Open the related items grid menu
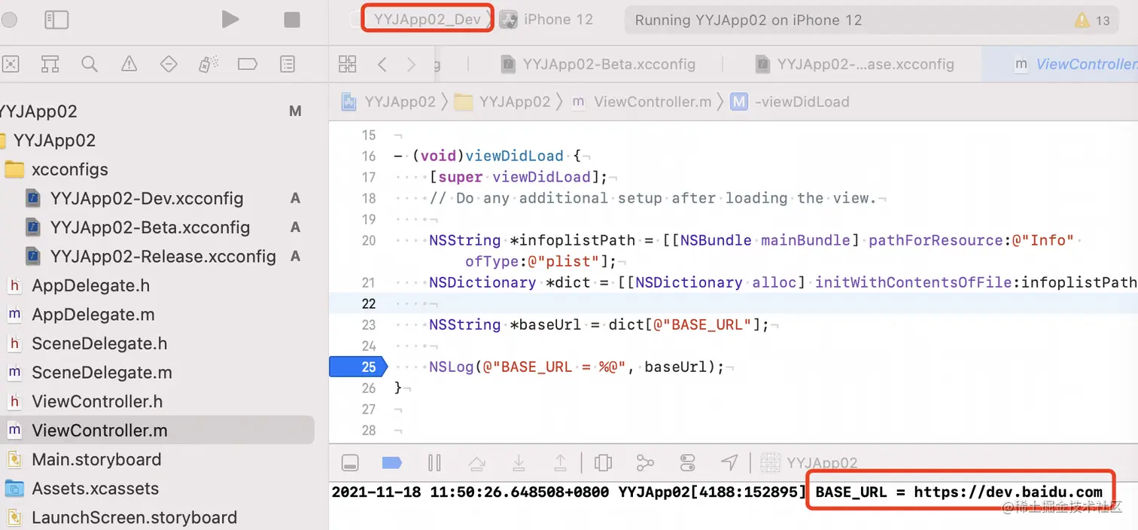Viewport: 1138px width, 530px height. (x=347, y=64)
